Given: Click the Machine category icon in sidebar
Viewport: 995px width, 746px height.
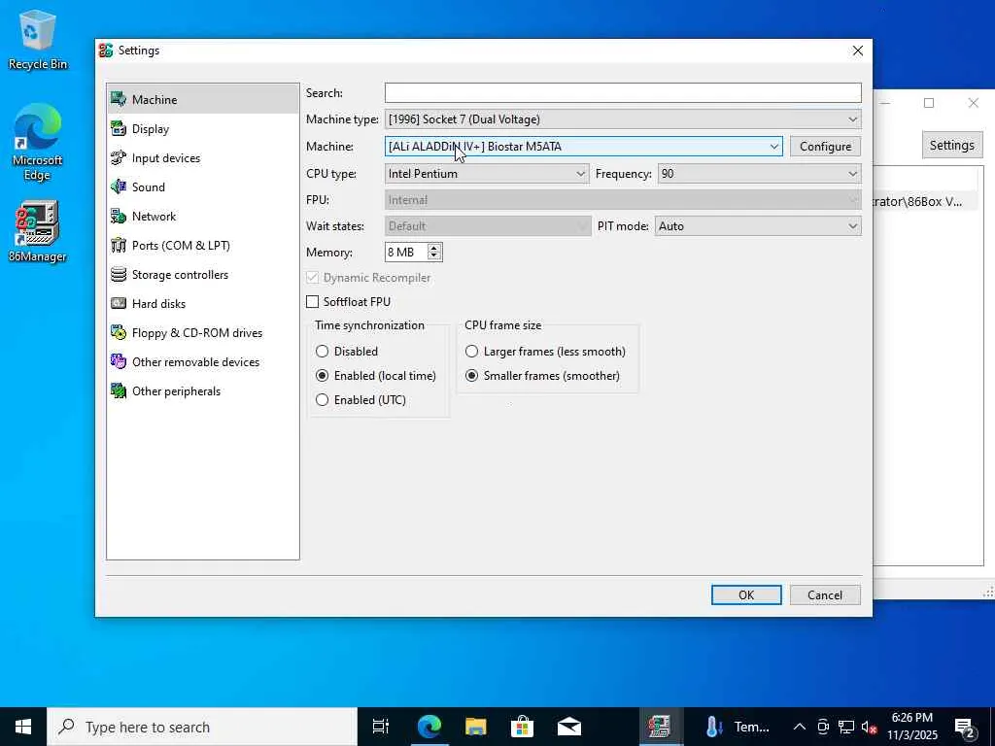Looking at the screenshot, I should [x=118, y=99].
